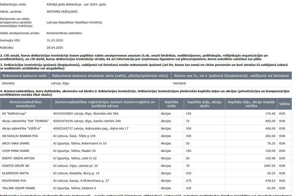Select the COOP PANK SHARE name
294x196 pixels.
16,151
